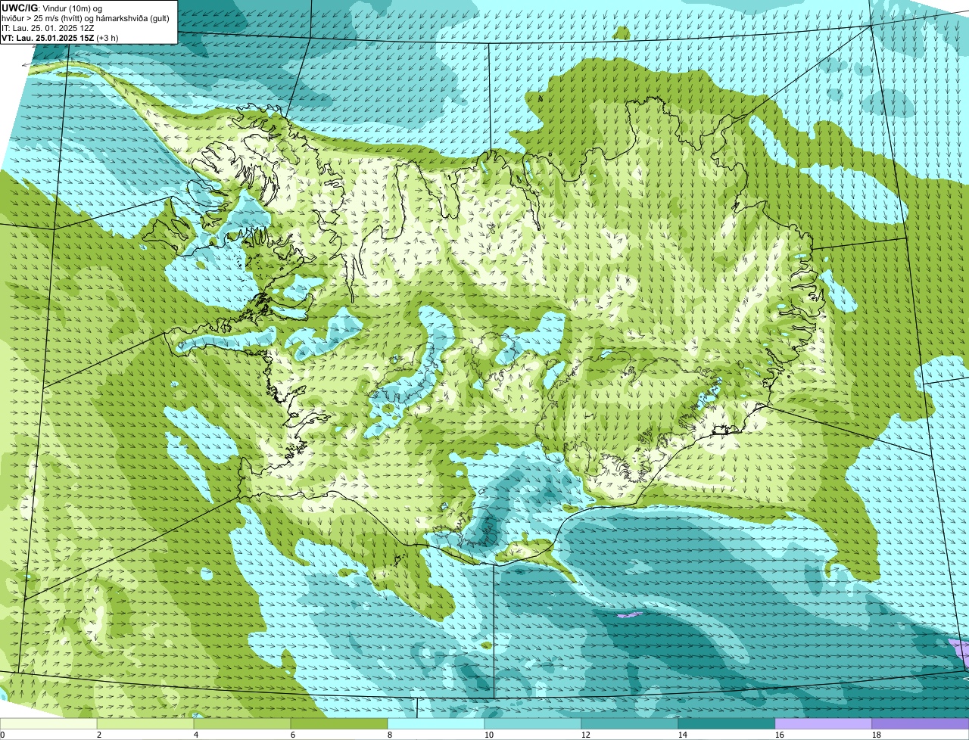Click the legend scale label '10'
Viewport: 969px width, 740px height.
pos(489,735)
